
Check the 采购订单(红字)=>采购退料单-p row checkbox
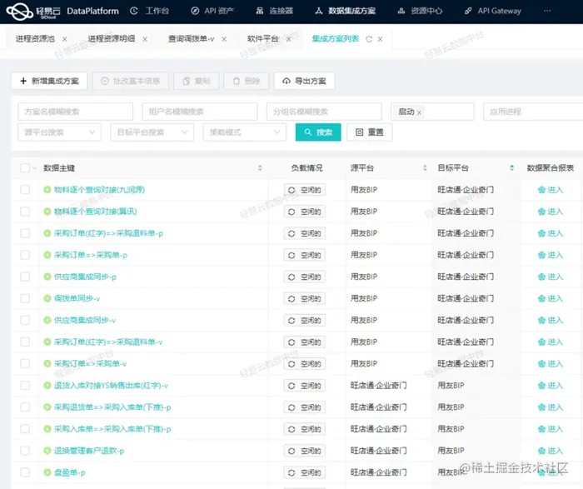tap(25, 233)
